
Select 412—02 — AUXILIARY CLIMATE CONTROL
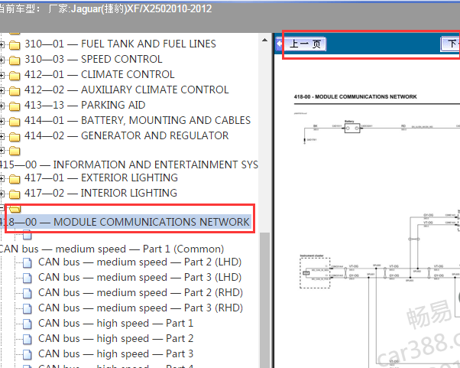pyautogui.click(x=126, y=90)
